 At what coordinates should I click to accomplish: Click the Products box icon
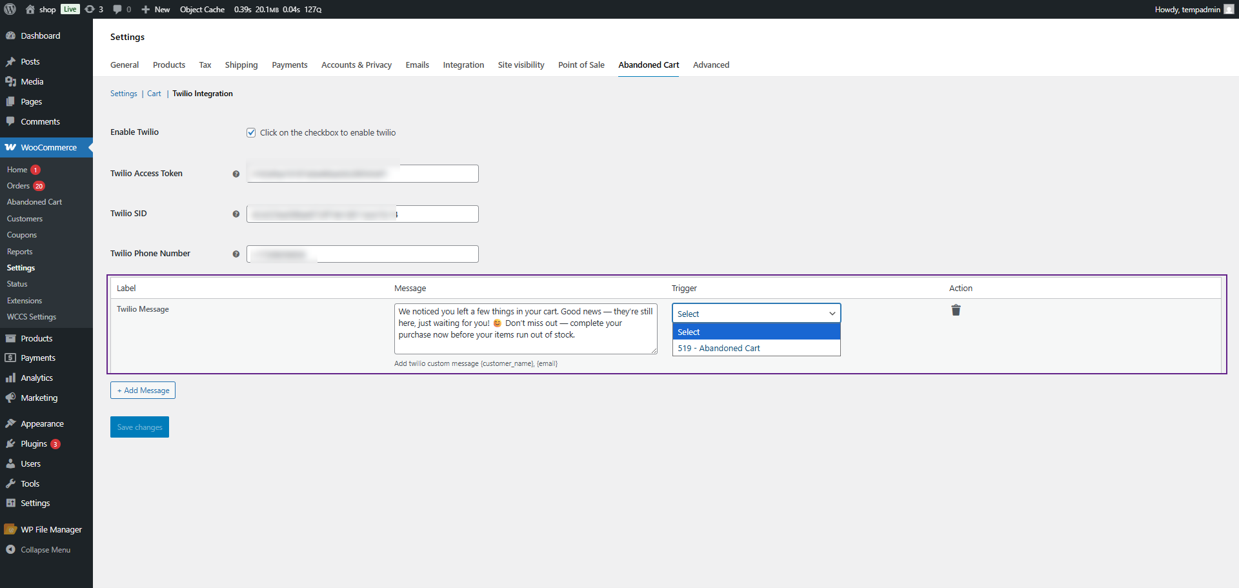(x=10, y=338)
